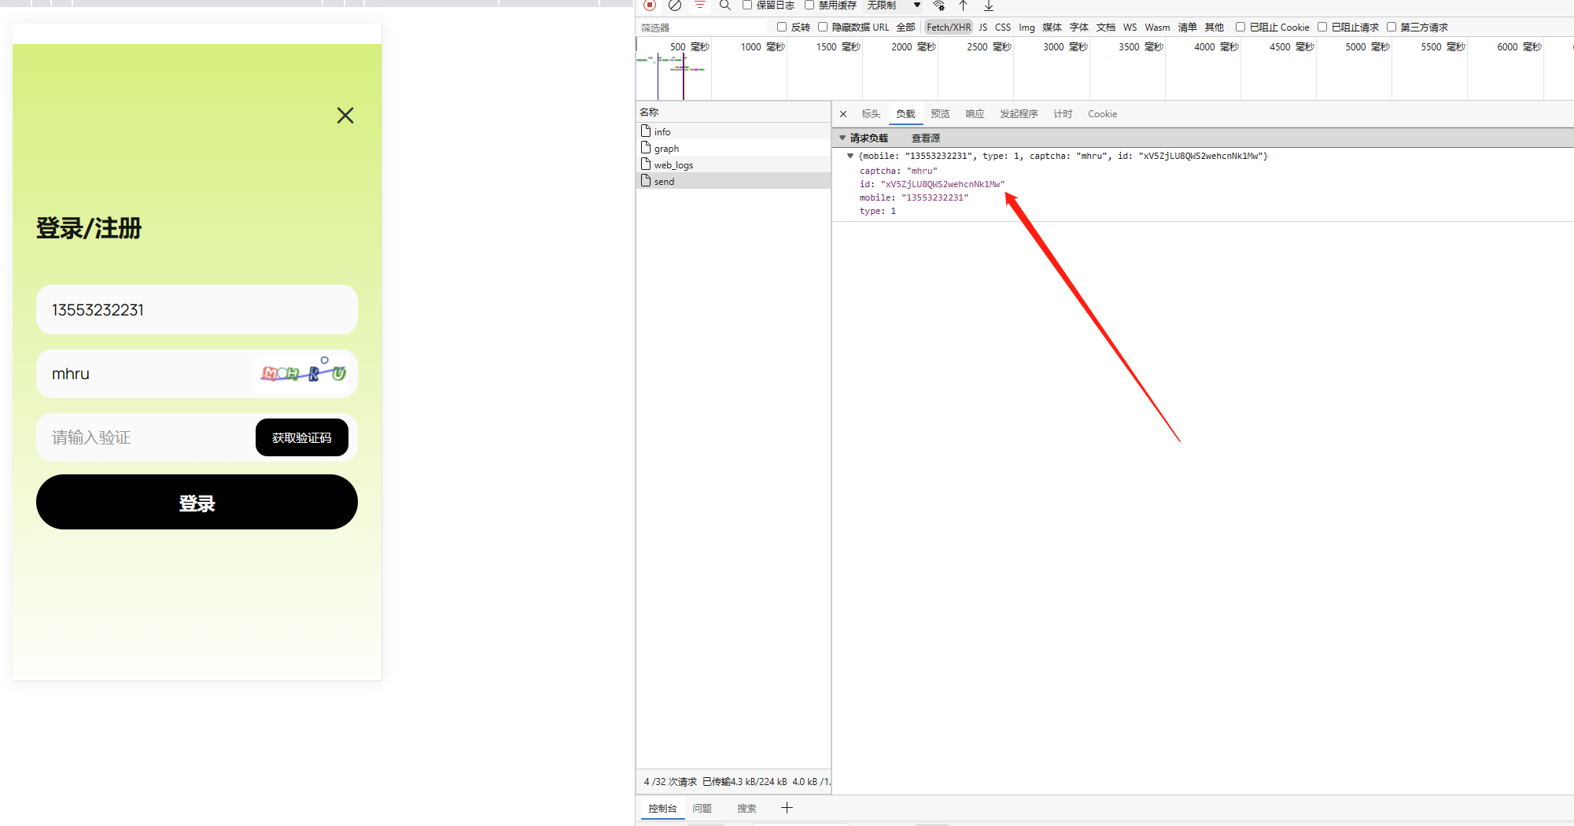Select the web_logs request row

[x=733, y=164]
